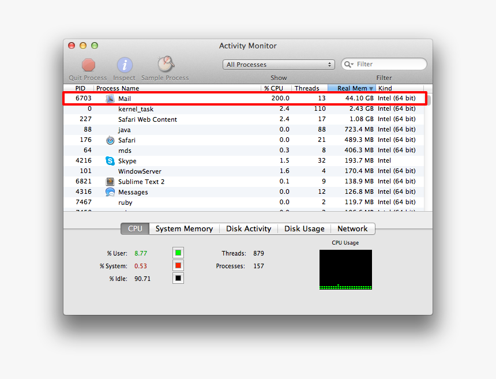This screenshot has width=496, height=379.
Task: Select the WindowServer process row
Action: tap(244, 171)
